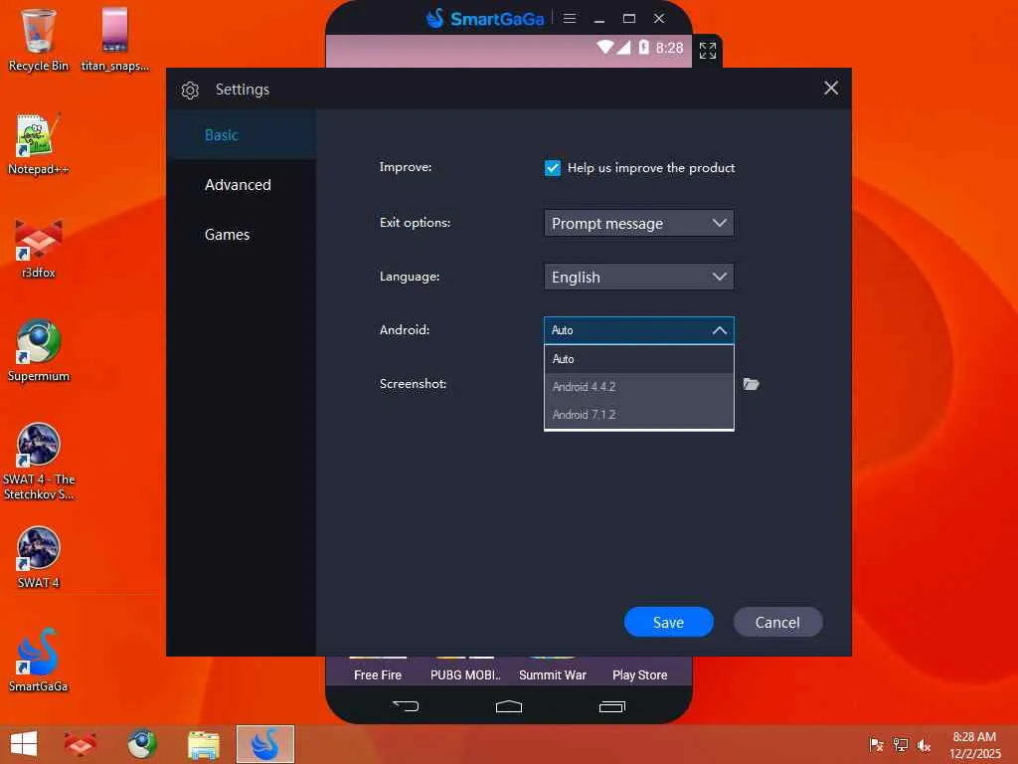Click the Save button
1018x764 pixels.
point(669,622)
